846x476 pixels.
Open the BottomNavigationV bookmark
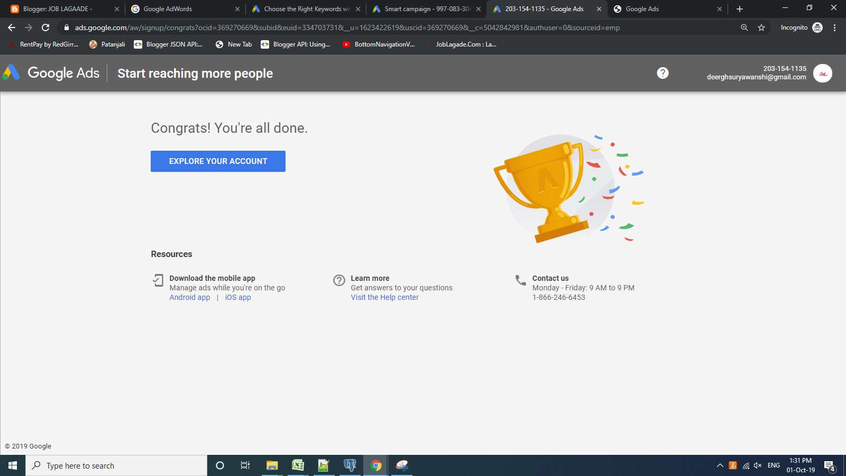pos(379,44)
